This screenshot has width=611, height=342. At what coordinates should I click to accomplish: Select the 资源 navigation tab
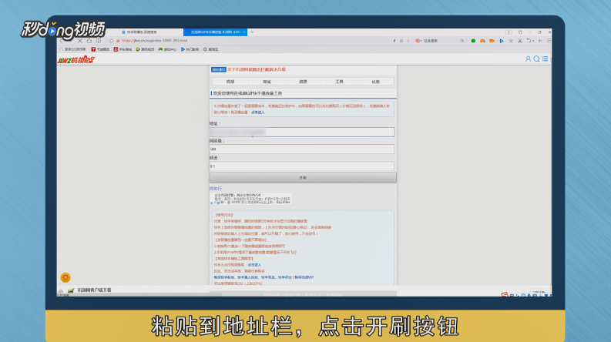(x=303, y=82)
